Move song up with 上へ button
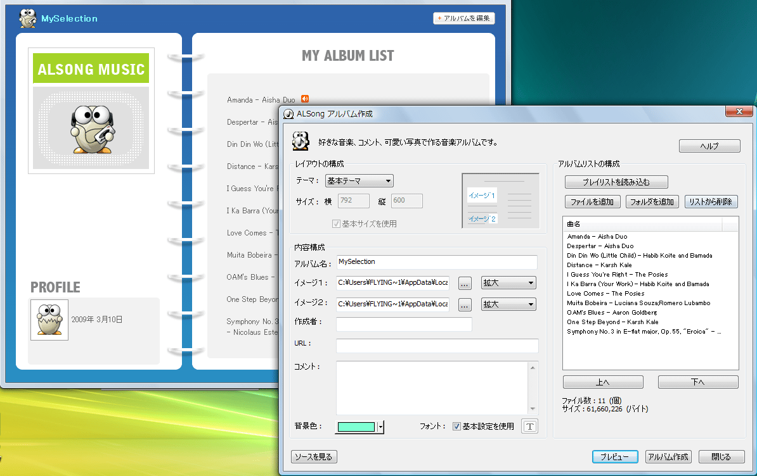Screen dimensions: 757x476 click(603, 382)
